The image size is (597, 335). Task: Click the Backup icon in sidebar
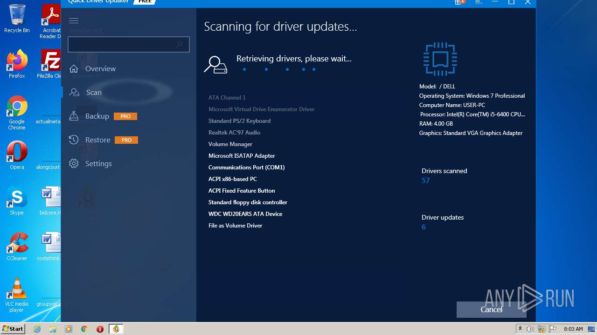point(74,116)
